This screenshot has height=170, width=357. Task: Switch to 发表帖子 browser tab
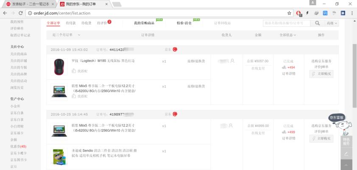pyautogui.click(x=30, y=4)
